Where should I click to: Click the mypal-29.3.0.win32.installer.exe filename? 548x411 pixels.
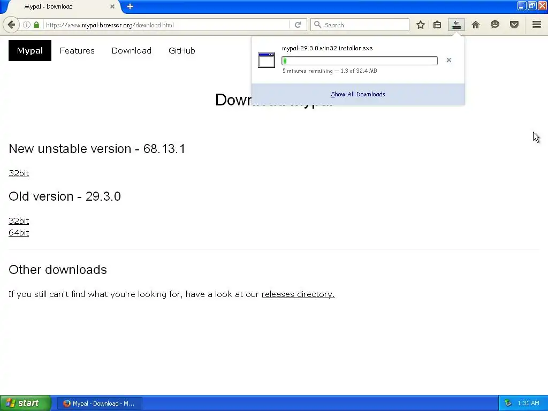tap(328, 48)
